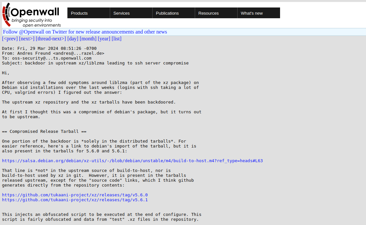Open the Publications menu
This screenshot has height=225, width=366.
click(x=174, y=13)
